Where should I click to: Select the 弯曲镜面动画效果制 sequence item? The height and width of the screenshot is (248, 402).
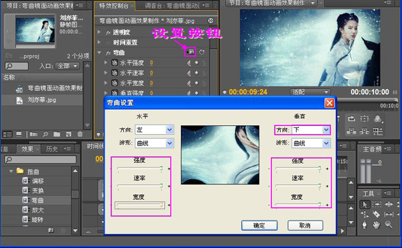(55, 88)
